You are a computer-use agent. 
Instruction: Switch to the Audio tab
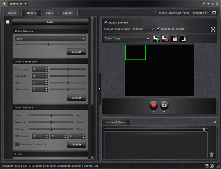pos(49,13)
